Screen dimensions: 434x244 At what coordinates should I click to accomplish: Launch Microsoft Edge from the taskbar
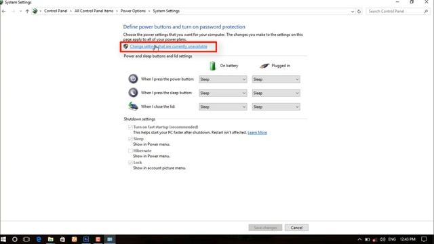[39, 239]
